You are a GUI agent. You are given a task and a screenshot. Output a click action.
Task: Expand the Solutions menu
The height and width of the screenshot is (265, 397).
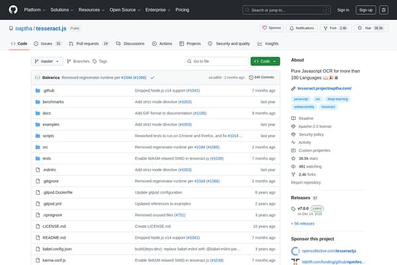(62, 10)
